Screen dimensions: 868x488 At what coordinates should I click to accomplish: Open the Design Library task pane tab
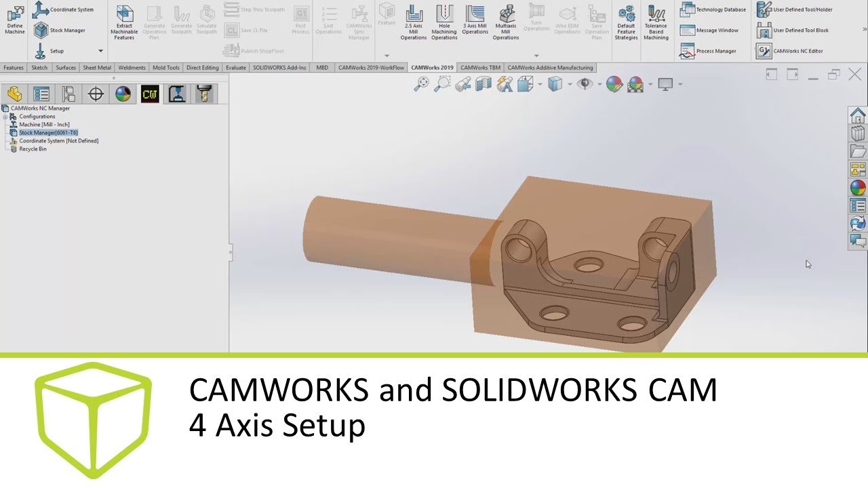tap(858, 134)
